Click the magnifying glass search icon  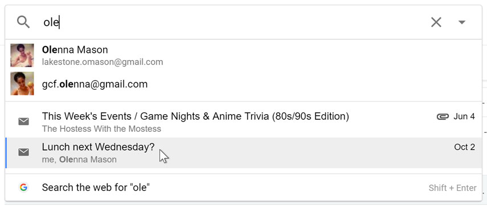click(x=23, y=22)
